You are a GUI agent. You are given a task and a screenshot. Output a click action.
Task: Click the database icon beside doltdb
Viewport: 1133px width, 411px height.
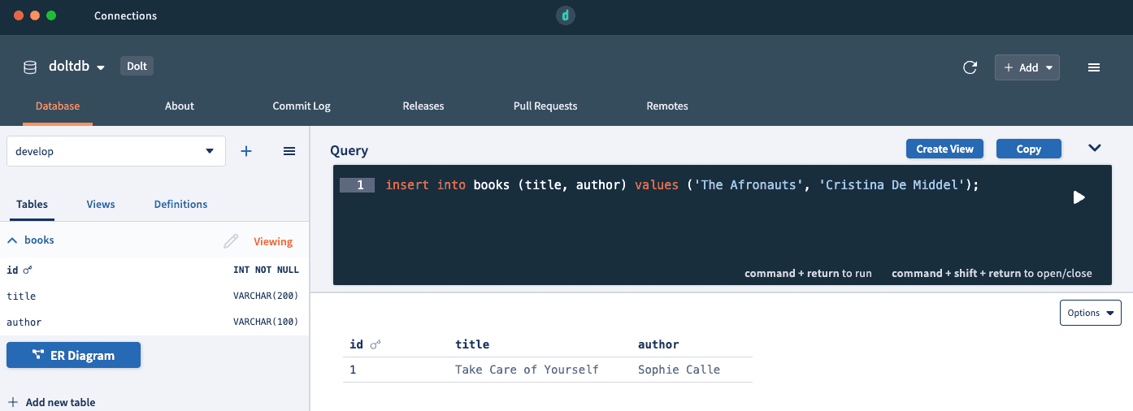coord(30,67)
